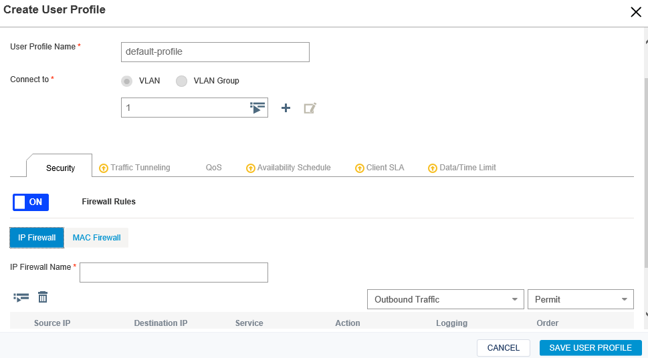Open the Availability Schedule tab
This screenshot has height=358, width=648.
pos(294,168)
